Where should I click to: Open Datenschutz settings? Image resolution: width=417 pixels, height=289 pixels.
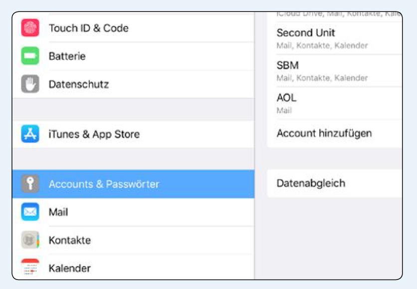click(x=133, y=84)
